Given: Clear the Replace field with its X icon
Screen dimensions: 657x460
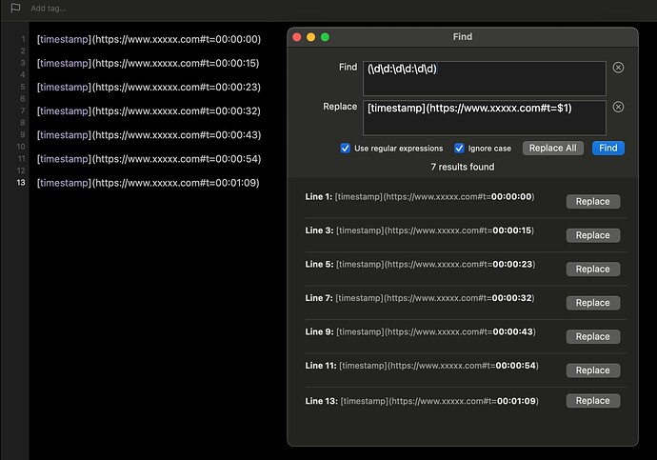Looking at the screenshot, I should pos(618,107).
